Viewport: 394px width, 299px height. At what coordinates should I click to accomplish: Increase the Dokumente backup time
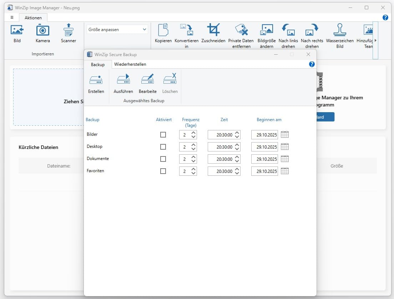tap(237, 157)
